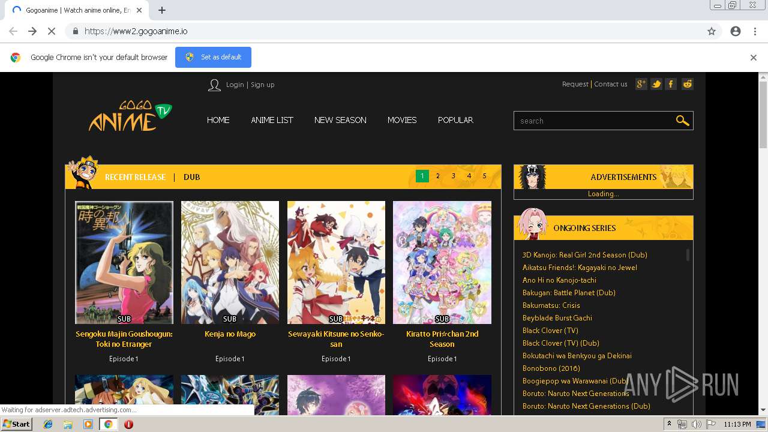The width and height of the screenshot is (768, 432).
Task: Go to recent release page 5
Action: (485, 176)
